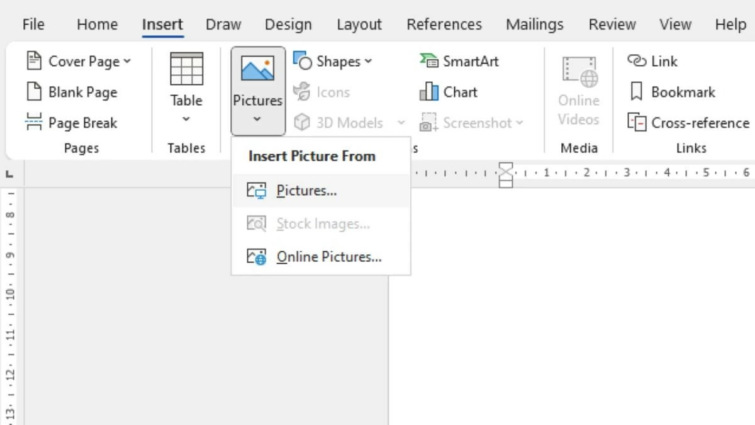Insert a Chart

point(450,92)
